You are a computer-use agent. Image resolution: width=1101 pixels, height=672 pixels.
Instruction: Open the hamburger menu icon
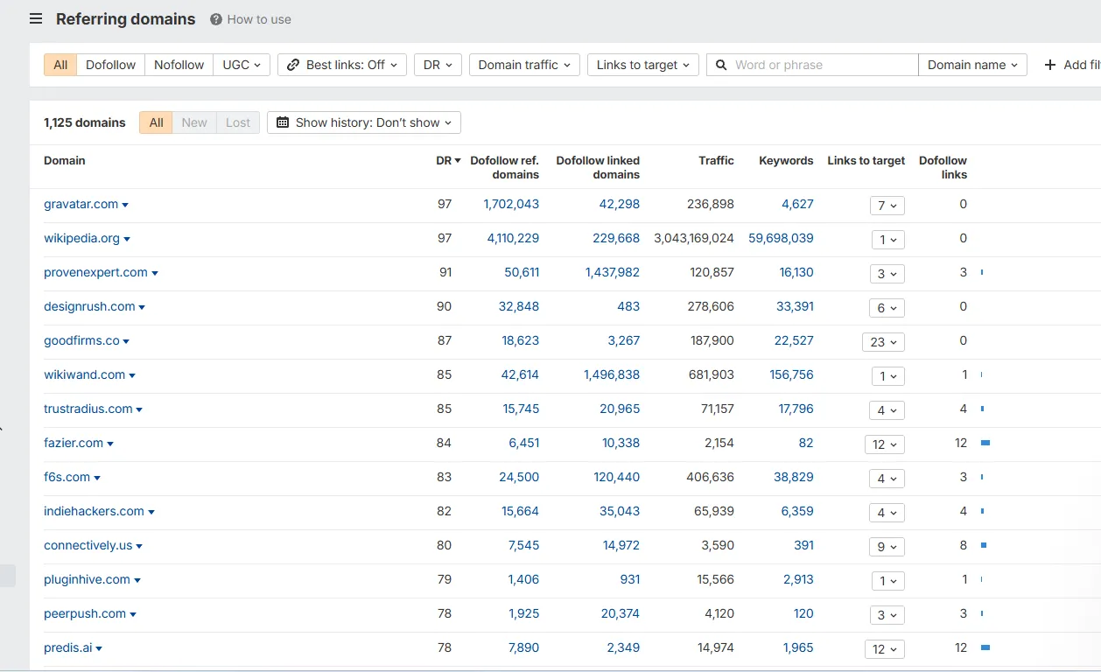pos(36,18)
